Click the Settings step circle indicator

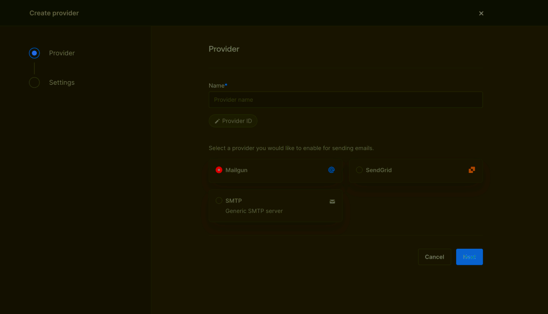[x=34, y=82]
